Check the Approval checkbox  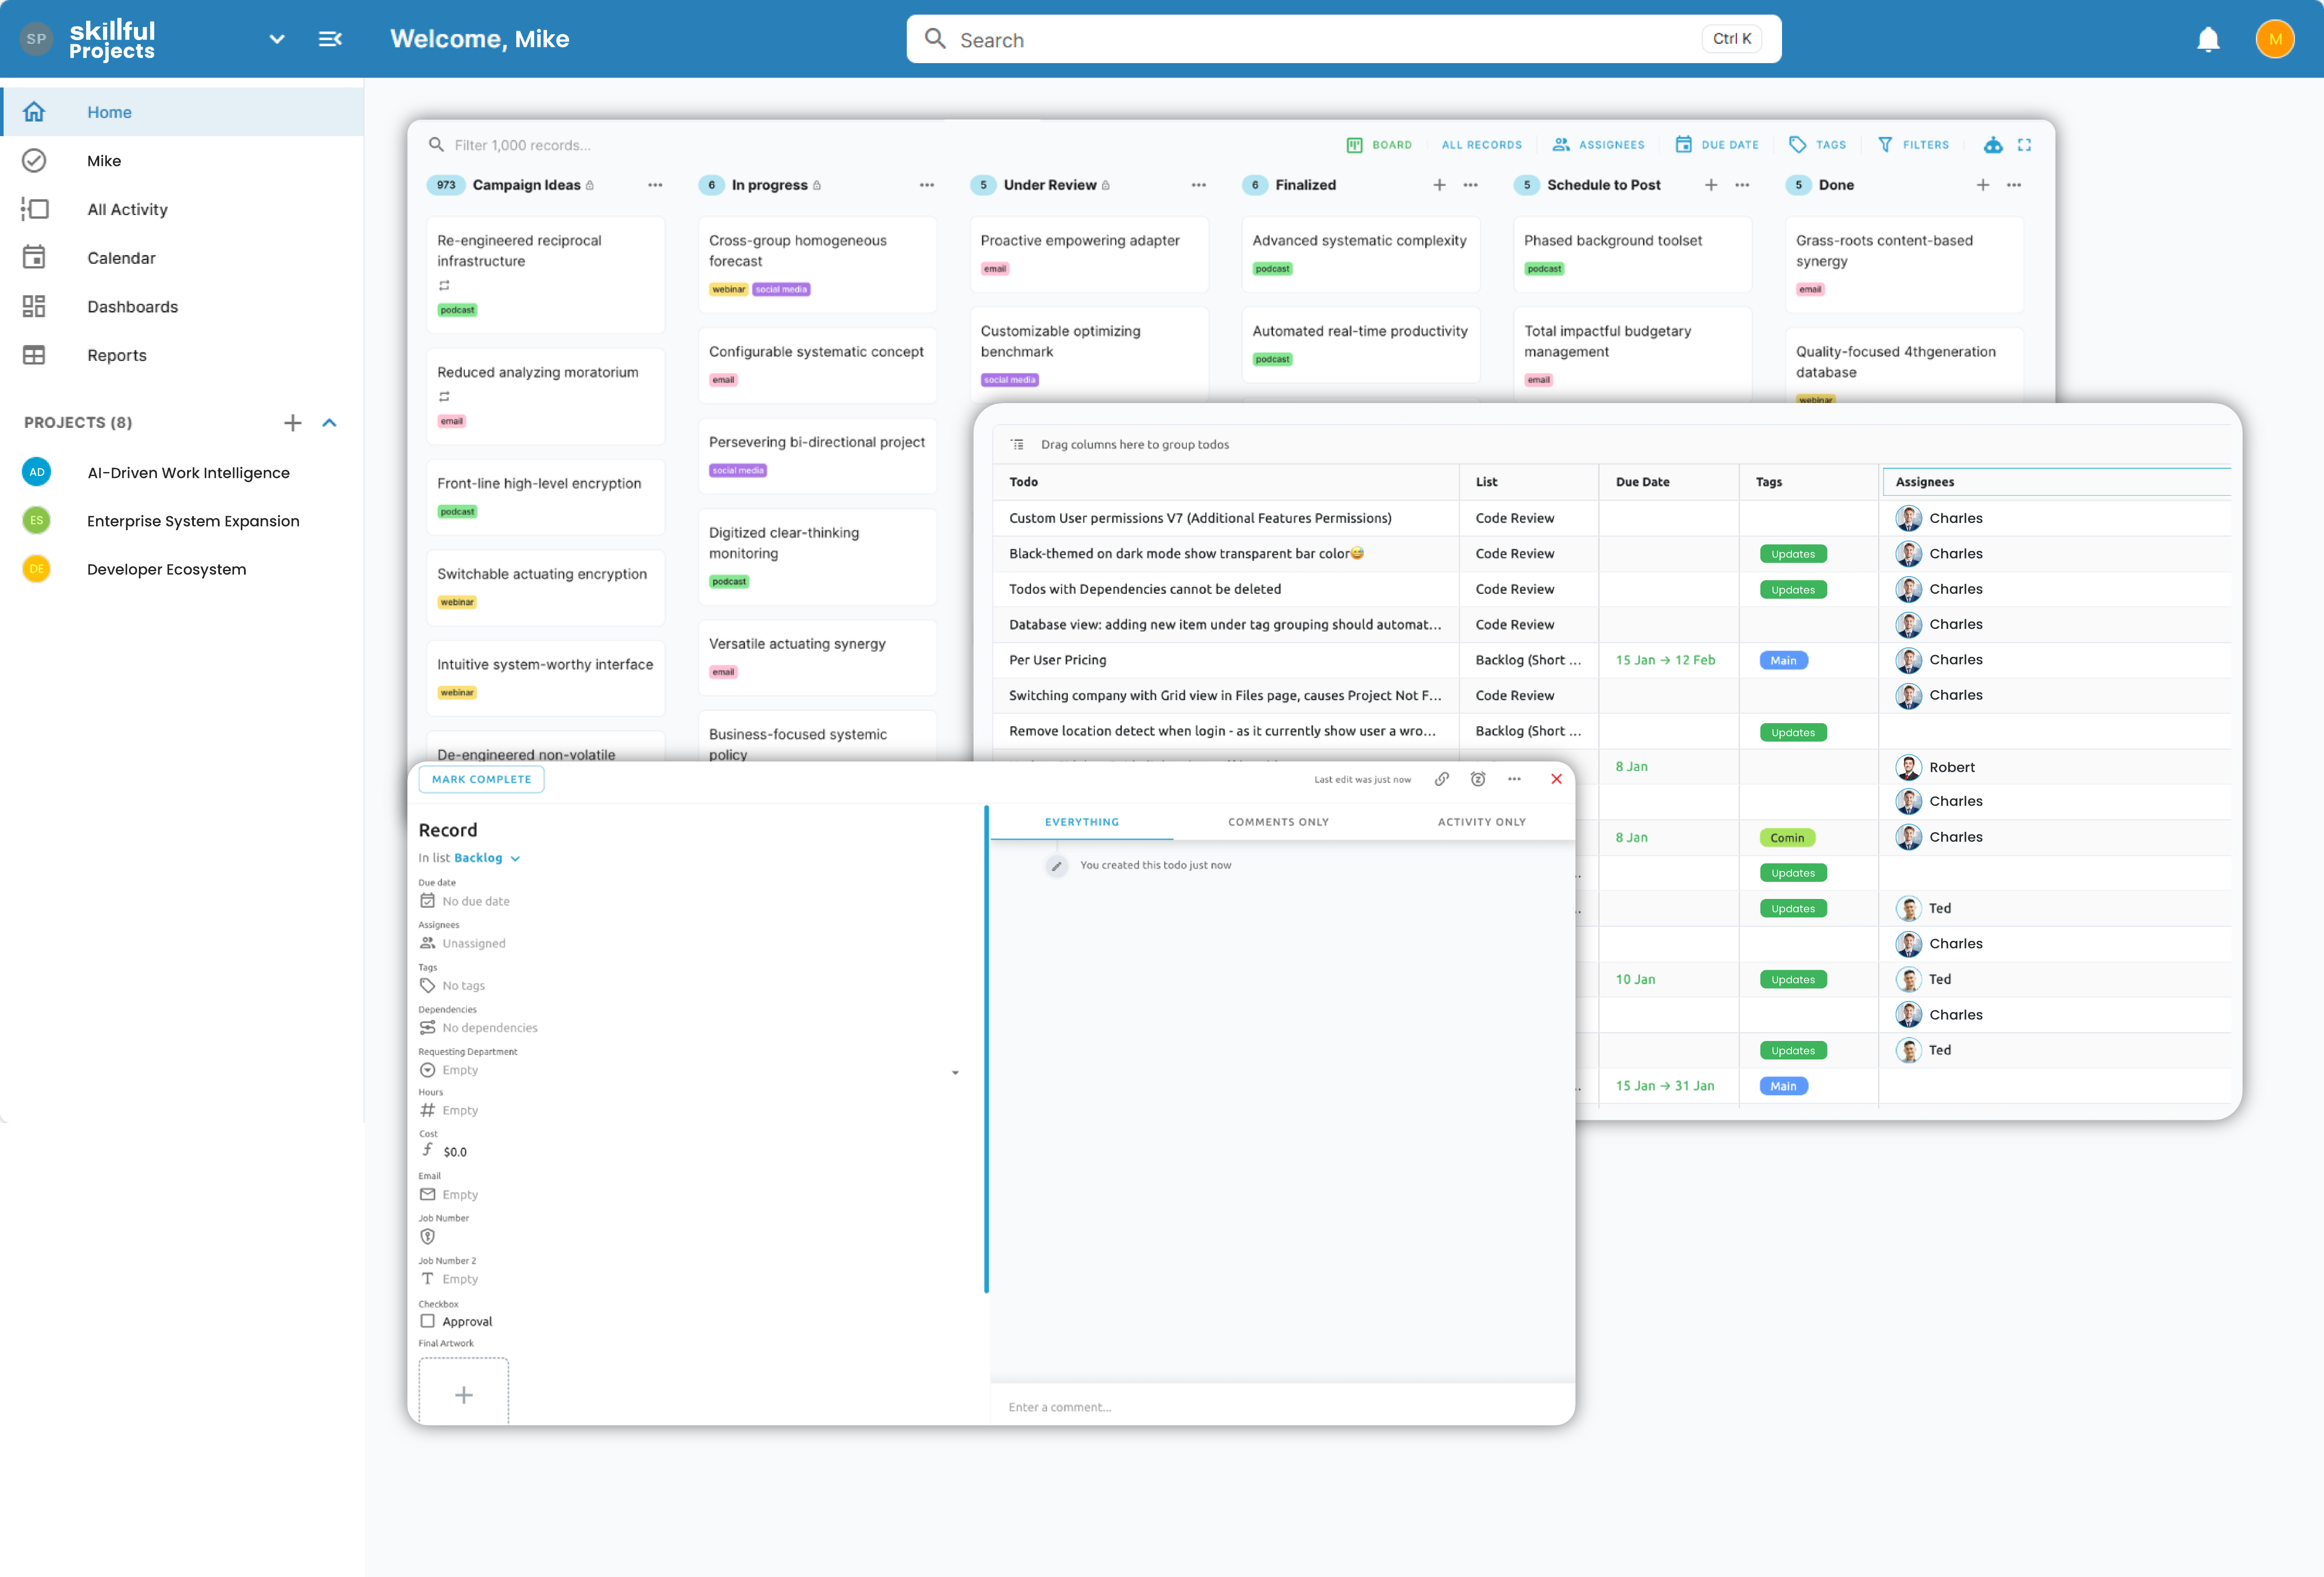(428, 1320)
